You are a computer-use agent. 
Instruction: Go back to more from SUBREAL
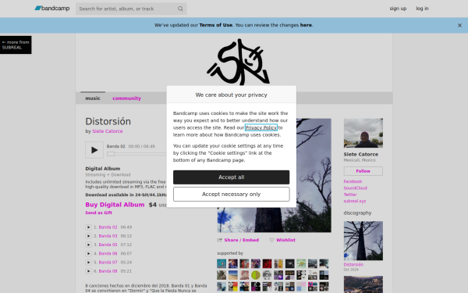(16, 45)
